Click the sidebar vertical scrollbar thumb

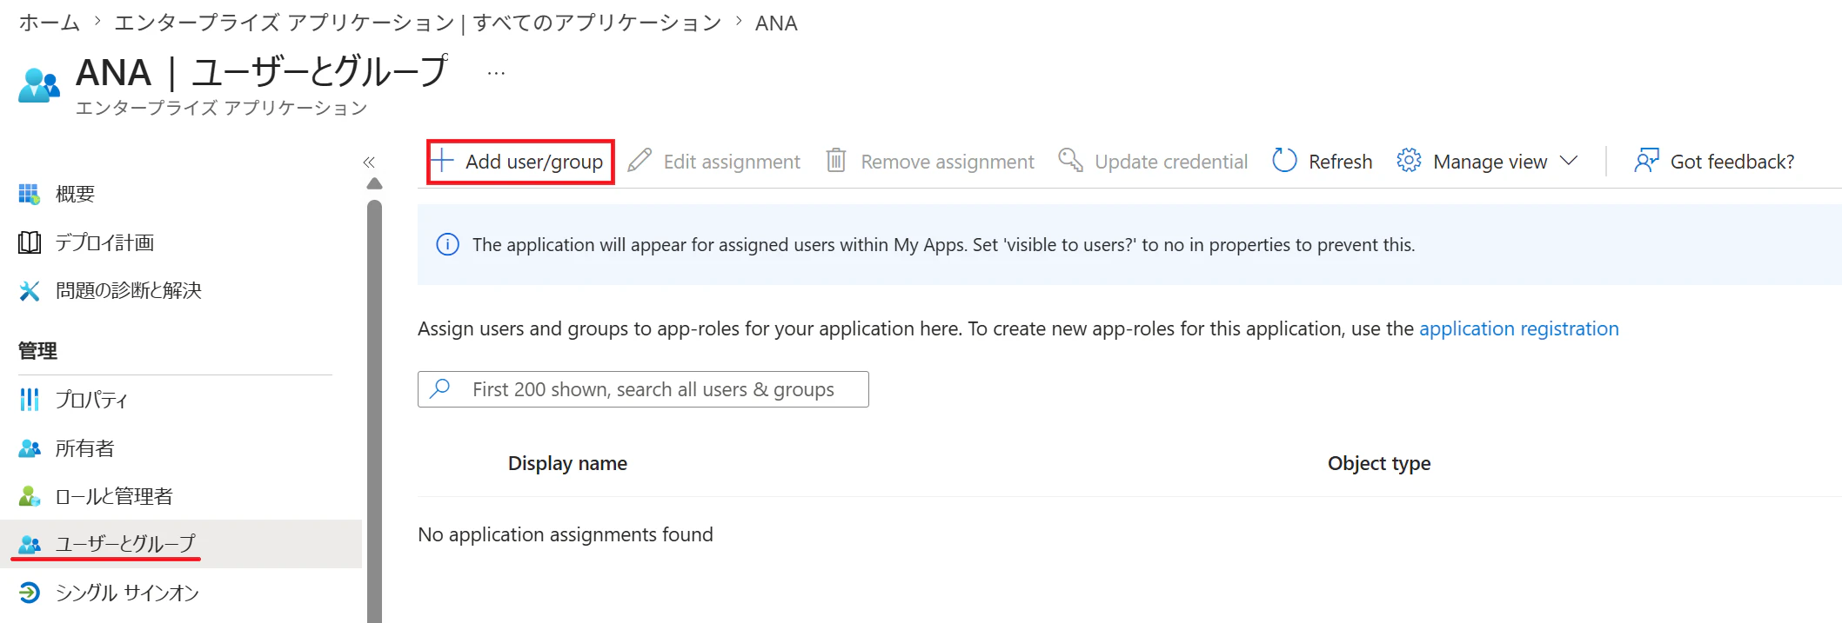[375, 411]
